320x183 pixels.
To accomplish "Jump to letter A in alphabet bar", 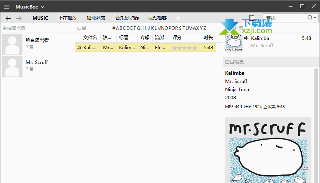I will 117,28.
